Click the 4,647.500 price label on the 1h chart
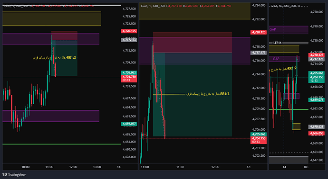 [317, 160]
